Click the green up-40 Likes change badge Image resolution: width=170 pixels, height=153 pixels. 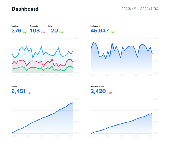tap(61, 32)
